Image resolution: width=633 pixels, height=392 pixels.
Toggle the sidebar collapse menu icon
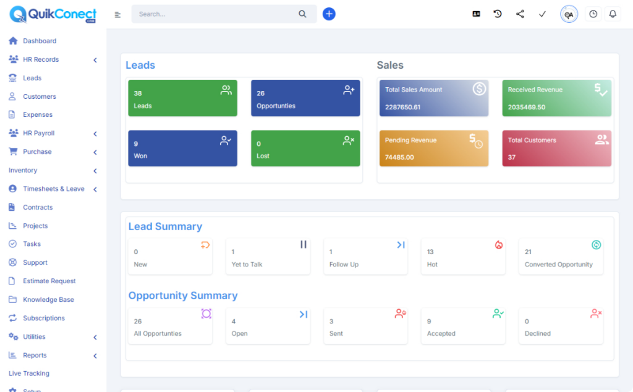coord(117,15)
